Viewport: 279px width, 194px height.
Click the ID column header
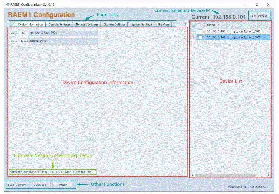[251, 25]
